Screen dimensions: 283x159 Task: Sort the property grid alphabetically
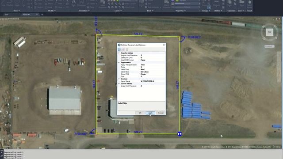[x=123, y=49]
